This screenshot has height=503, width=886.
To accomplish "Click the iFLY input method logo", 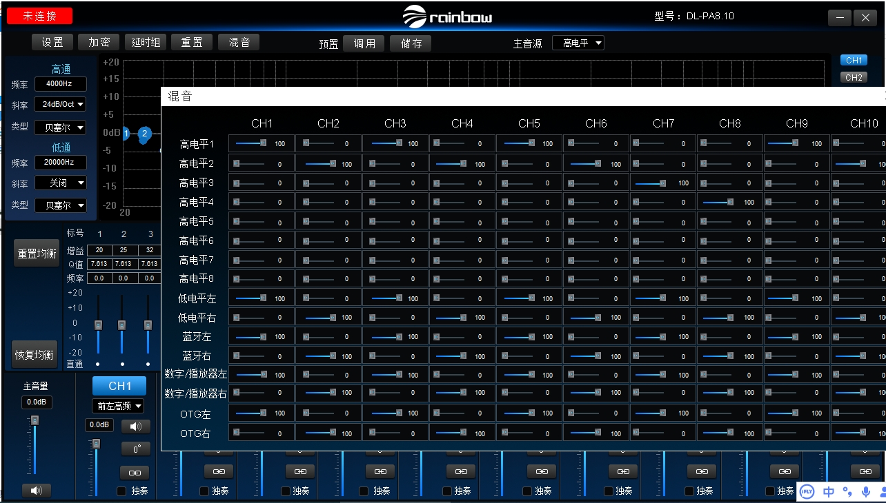I will 807,491.
